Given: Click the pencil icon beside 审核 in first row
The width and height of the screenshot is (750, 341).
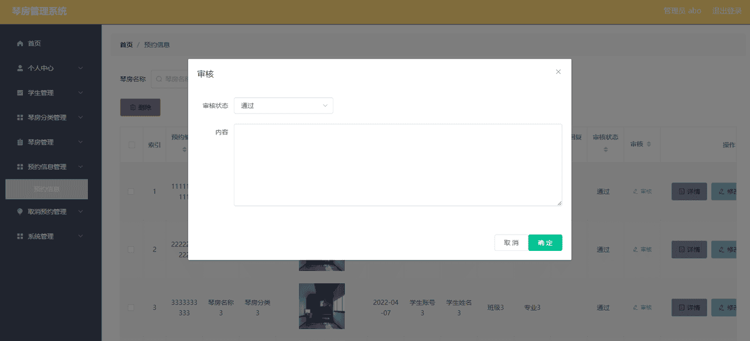Looking at the screenshot, I should [x=636, y=191].
